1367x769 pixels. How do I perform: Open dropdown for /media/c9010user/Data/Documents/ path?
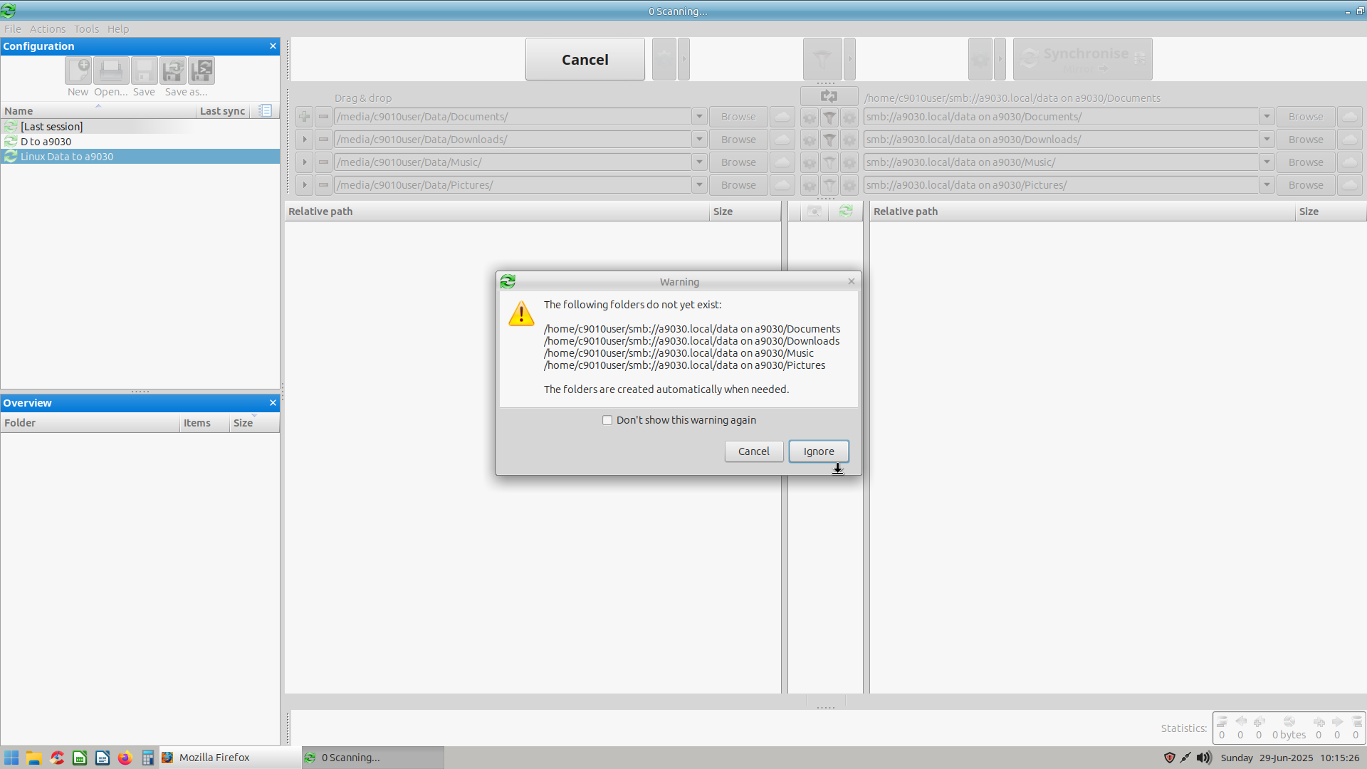(x=699, y=117)
